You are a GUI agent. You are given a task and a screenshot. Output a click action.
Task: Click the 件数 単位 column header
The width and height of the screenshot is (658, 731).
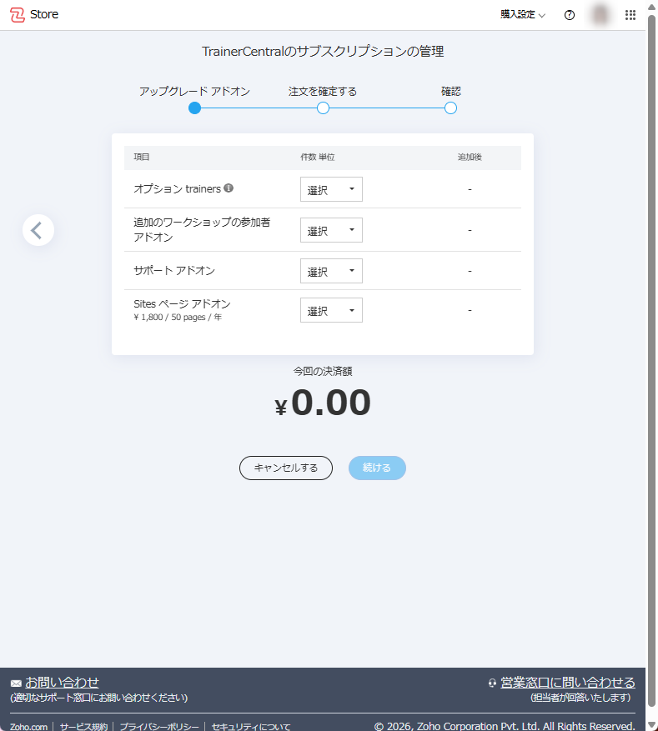318,157
